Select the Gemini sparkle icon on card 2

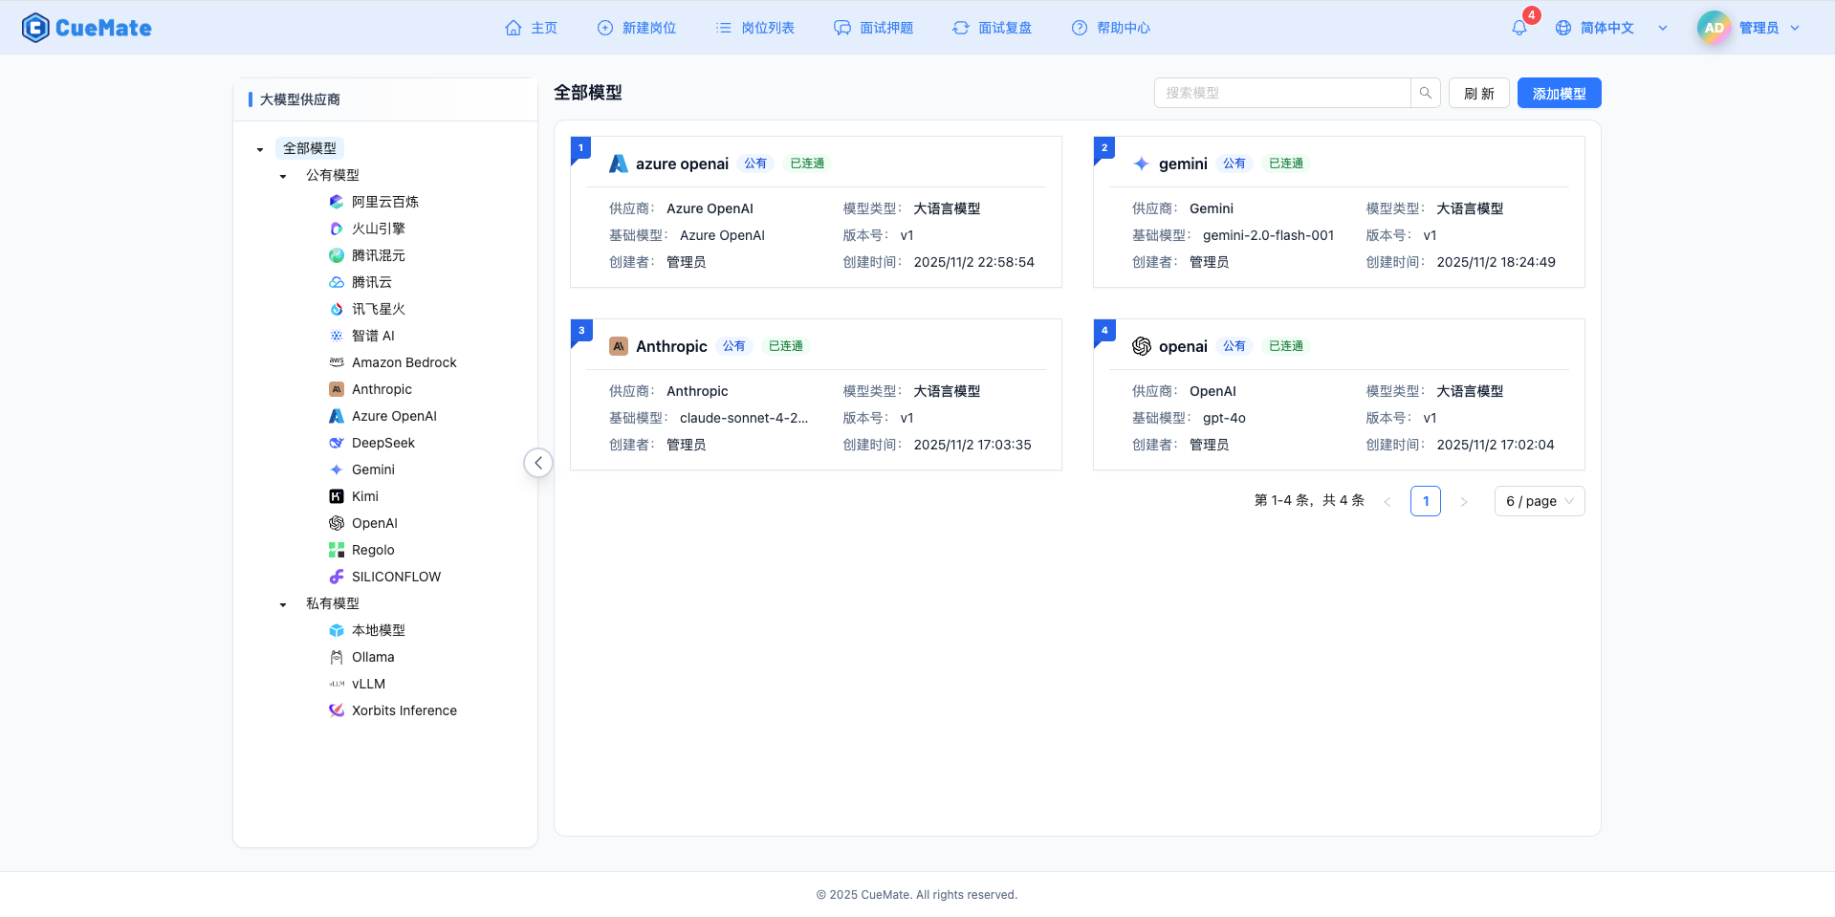[1141, 164]
